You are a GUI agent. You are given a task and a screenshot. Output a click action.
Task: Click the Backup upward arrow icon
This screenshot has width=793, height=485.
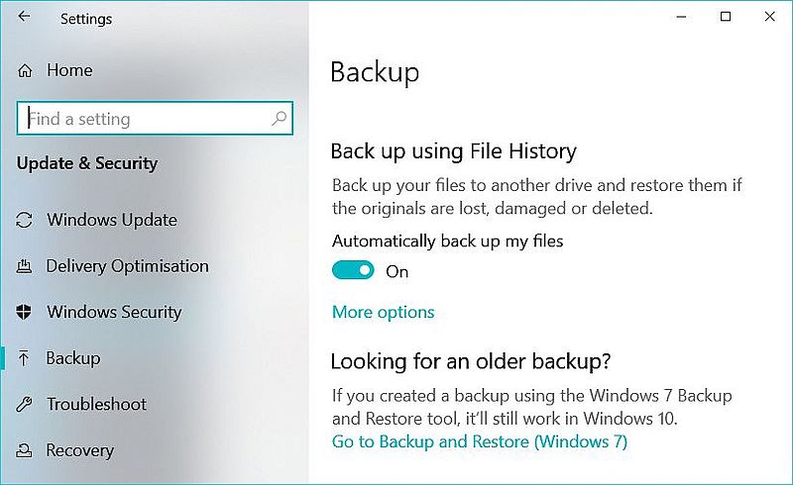coord(25,358)
